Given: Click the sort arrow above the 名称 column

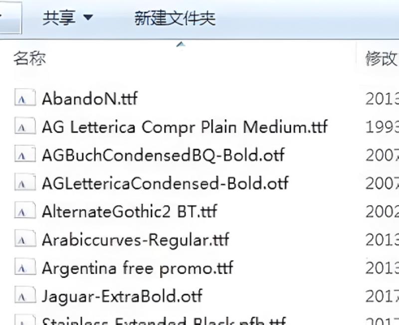Looking at the screenshot, I should pyautogui.click(x=181, y=45).
